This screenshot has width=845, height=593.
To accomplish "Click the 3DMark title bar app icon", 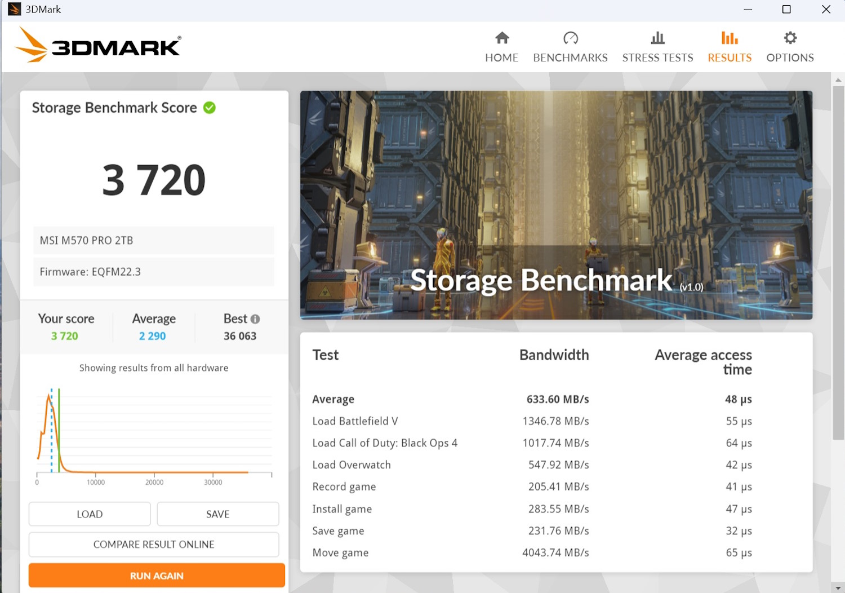I will [14, 9].
